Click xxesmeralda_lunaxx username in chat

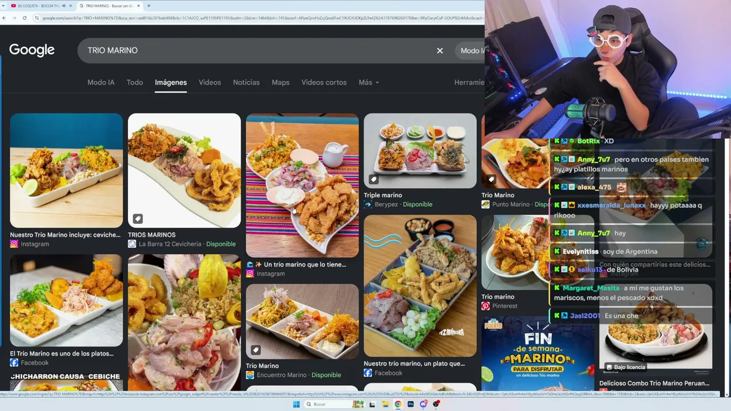coord(611,205)
